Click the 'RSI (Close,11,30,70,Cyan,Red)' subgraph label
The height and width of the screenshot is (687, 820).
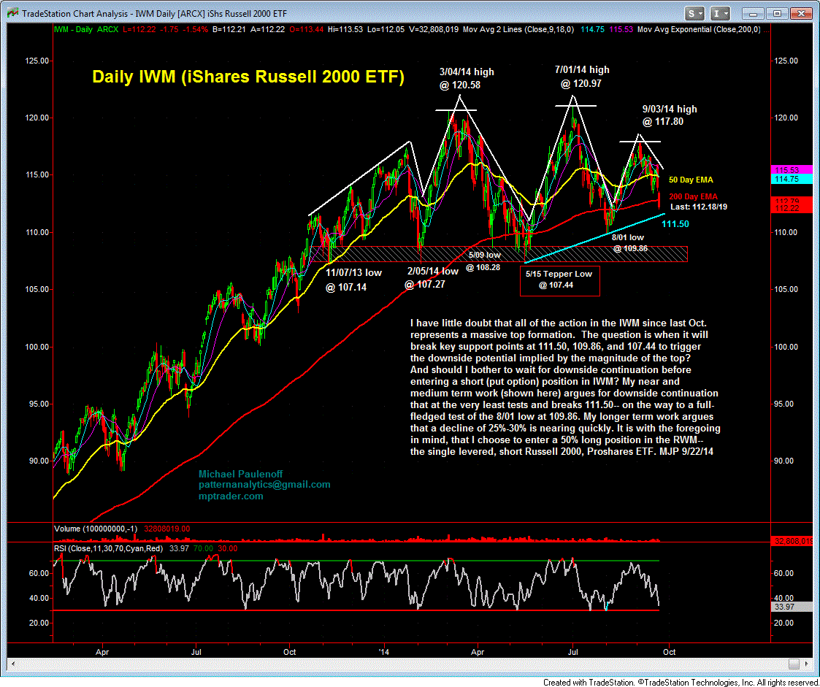coord(108,548)
